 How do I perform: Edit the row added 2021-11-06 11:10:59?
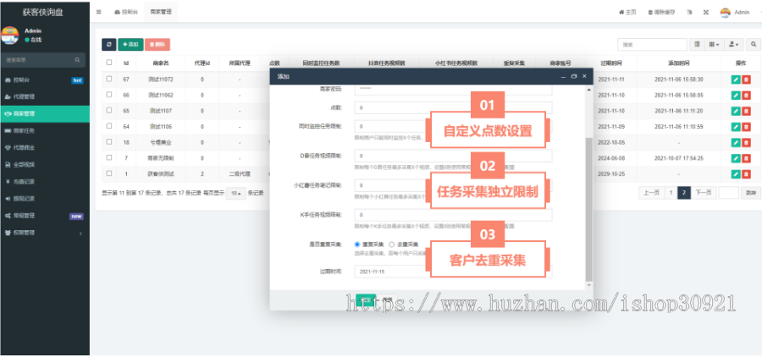pos(736,127)
